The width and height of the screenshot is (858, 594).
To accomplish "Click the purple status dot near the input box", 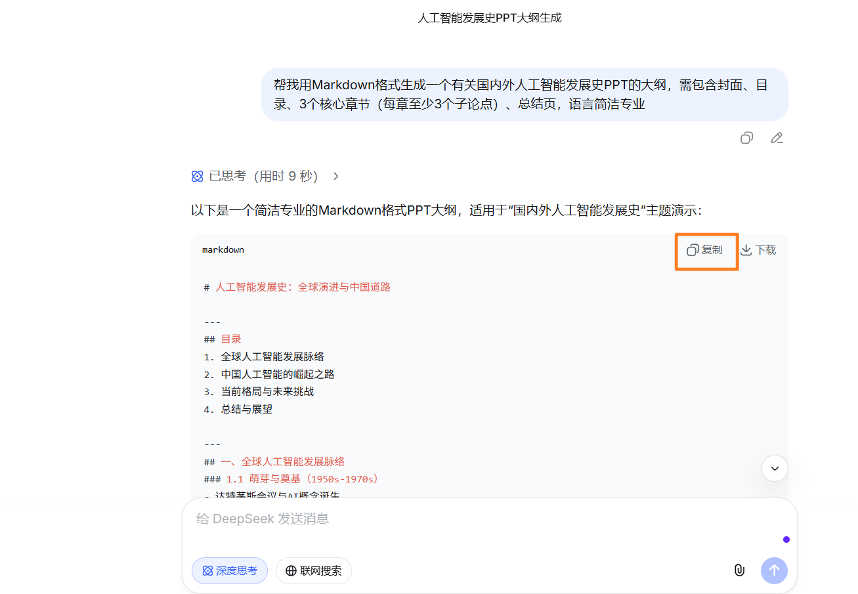I will [x=786, y=539].
